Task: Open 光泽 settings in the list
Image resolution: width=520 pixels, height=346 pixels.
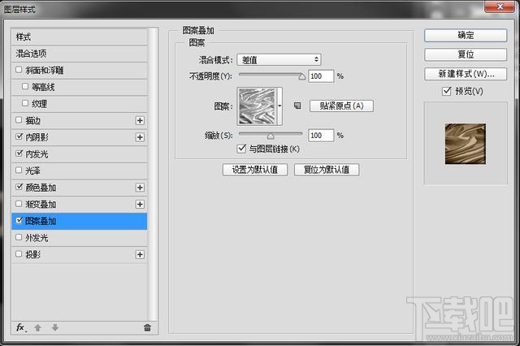Action: [x=80, y=171]
